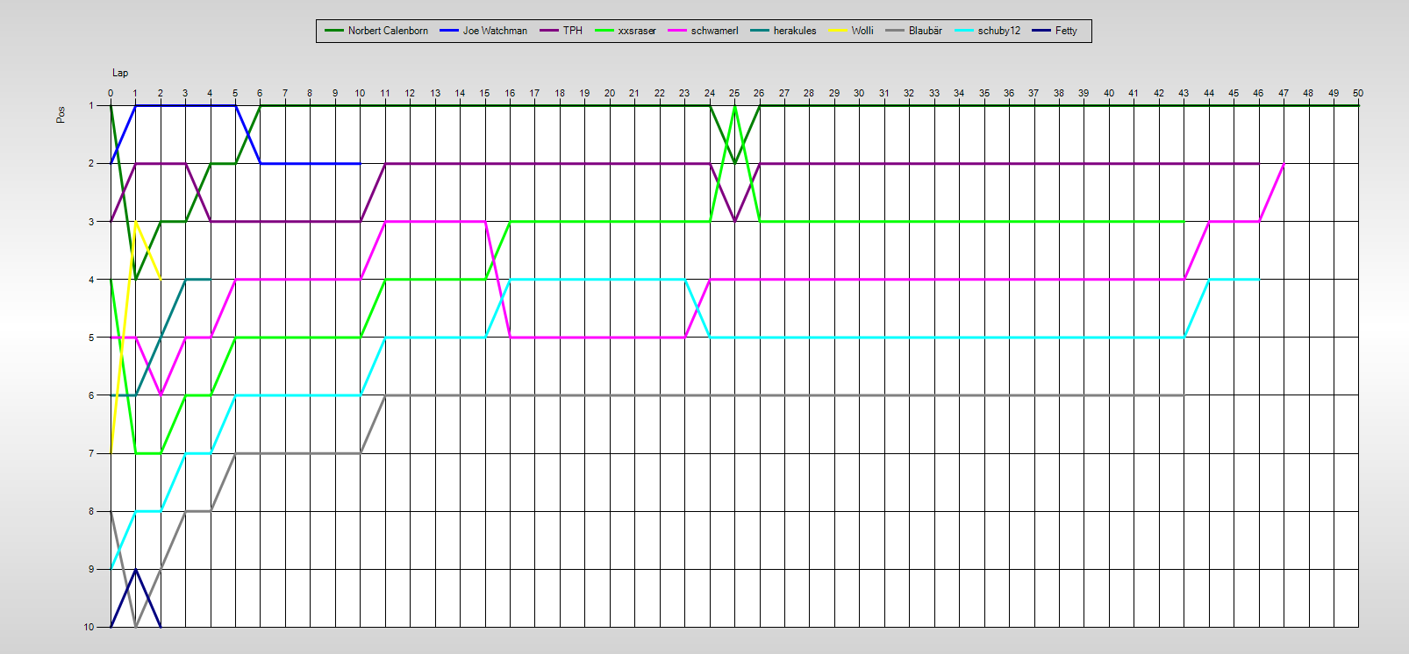Click schwamerl's line end at lap 47
This screenshot has width=1409, height=654.
(x=1284, y=164)
